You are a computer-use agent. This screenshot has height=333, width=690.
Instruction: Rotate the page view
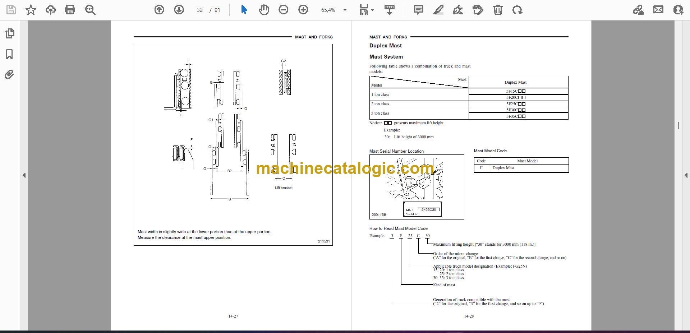pyautogui.click(x=517, y=10)
